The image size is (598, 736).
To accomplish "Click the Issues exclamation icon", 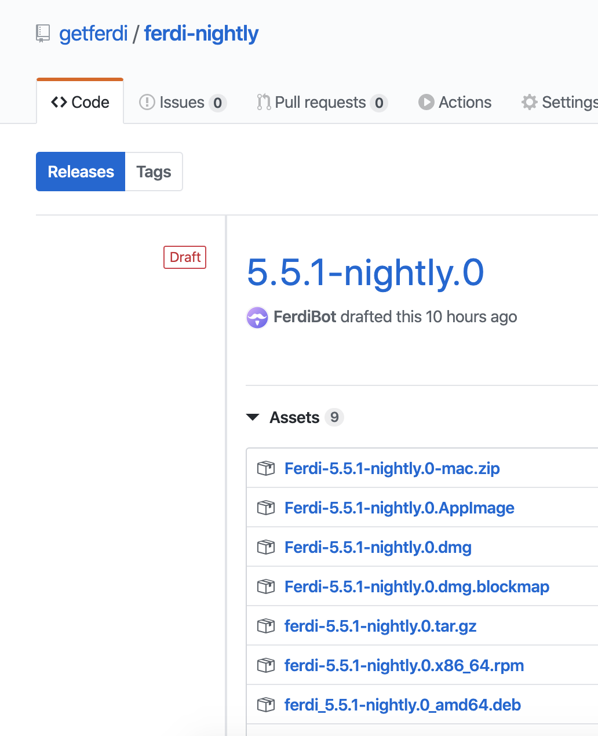I will point(147,103).
